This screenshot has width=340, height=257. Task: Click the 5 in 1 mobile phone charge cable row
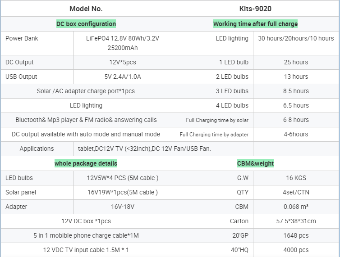(86, 235)
